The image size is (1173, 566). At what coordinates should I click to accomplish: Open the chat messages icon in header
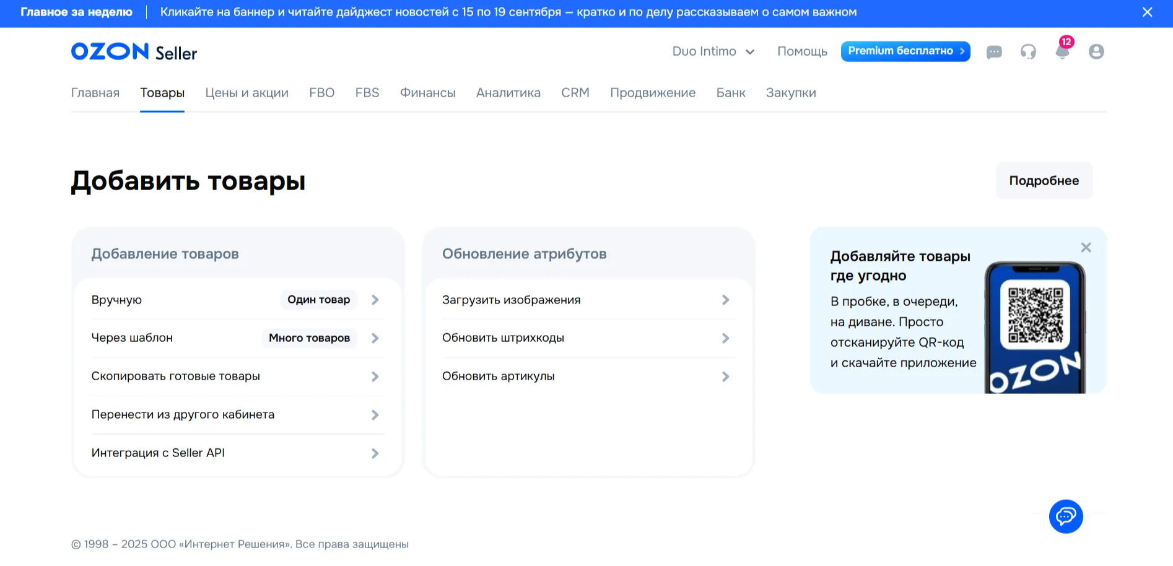pos(994,52)
